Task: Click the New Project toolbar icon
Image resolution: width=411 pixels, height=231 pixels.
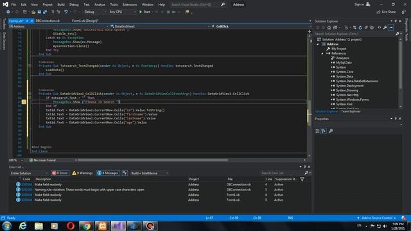Action: (25, 12)
